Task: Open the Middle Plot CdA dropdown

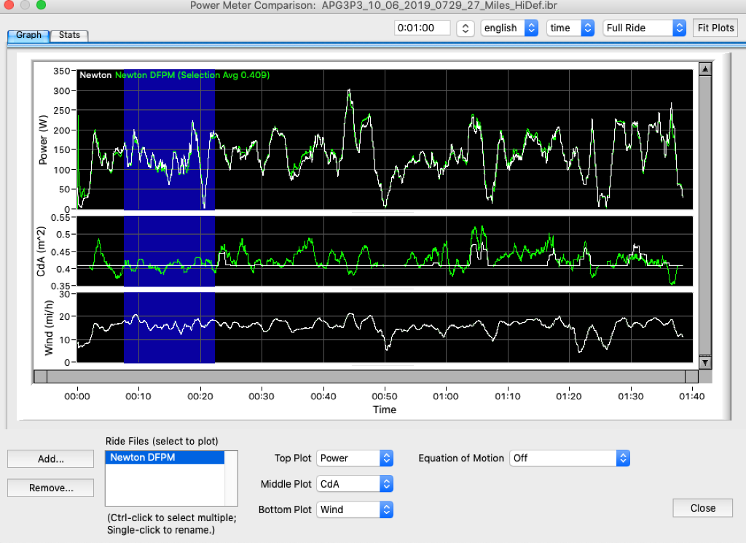Action: (355, 484)
